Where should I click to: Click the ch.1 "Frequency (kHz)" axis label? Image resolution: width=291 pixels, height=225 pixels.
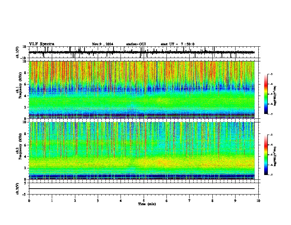(20, 86)
